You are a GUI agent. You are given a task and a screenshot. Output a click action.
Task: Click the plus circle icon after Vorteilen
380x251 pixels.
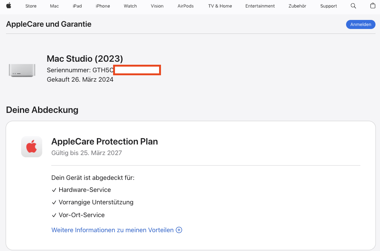pos(179,230)
